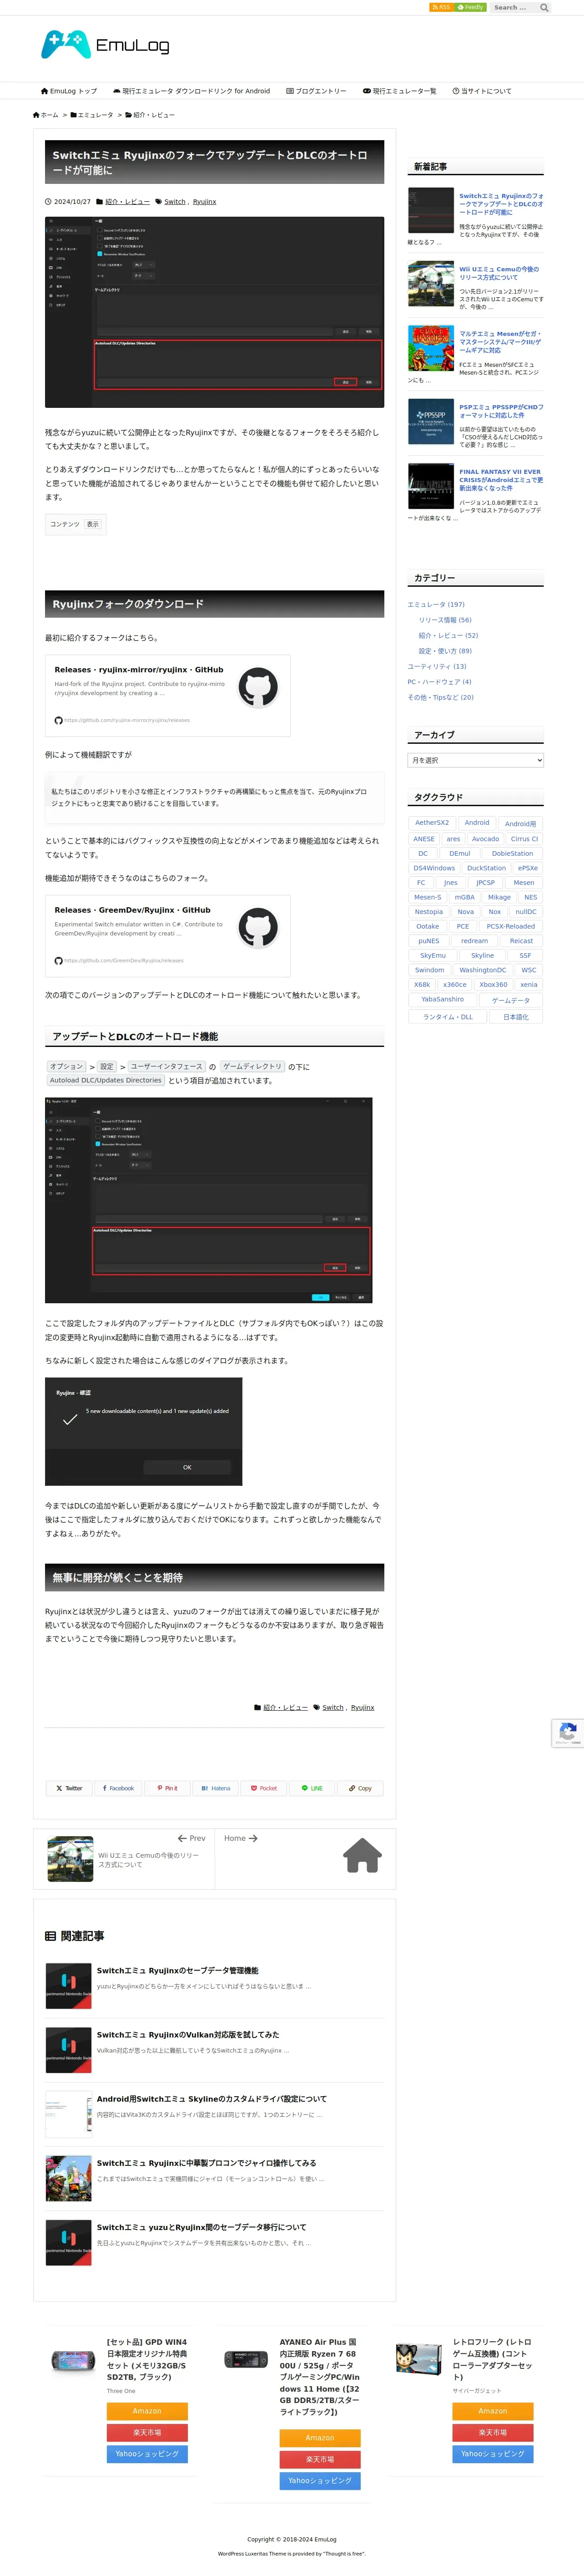
Task: Open Prev article Cemu thumbnail
Action: (x=70, y=1859)
